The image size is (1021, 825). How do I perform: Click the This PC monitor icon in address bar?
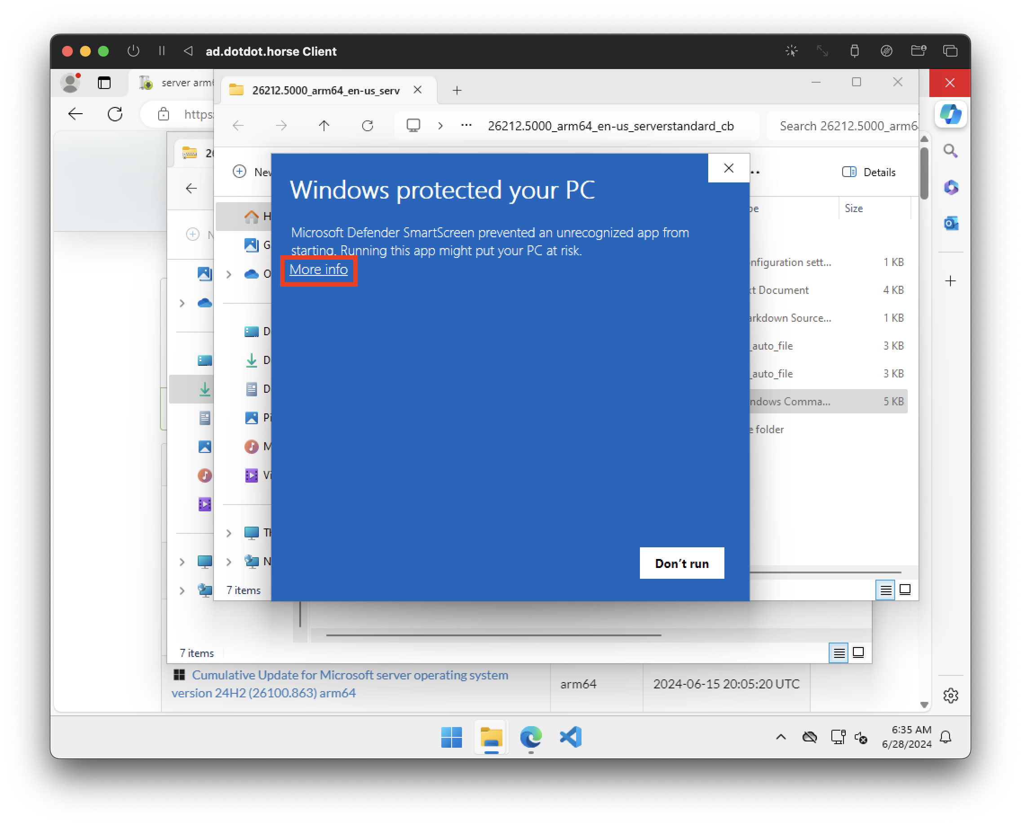pos(413,126)
